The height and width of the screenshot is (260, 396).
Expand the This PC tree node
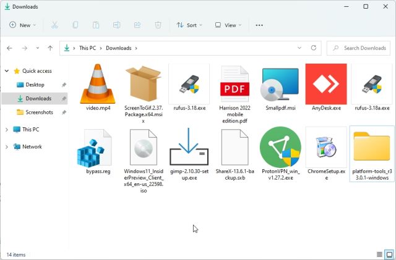7,130
